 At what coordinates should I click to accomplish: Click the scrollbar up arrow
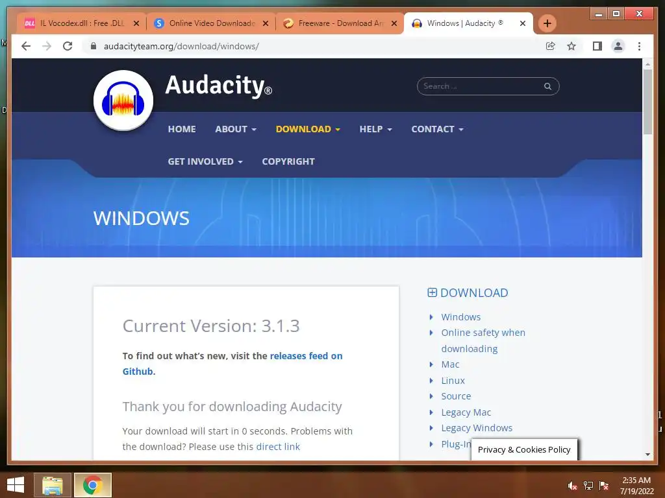647,64
